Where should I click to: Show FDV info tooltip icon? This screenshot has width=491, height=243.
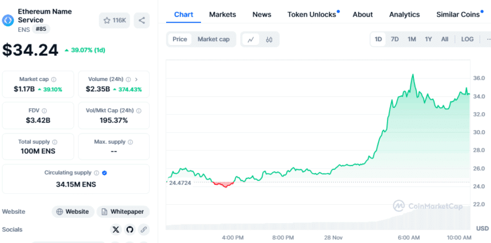coord(45,111)
